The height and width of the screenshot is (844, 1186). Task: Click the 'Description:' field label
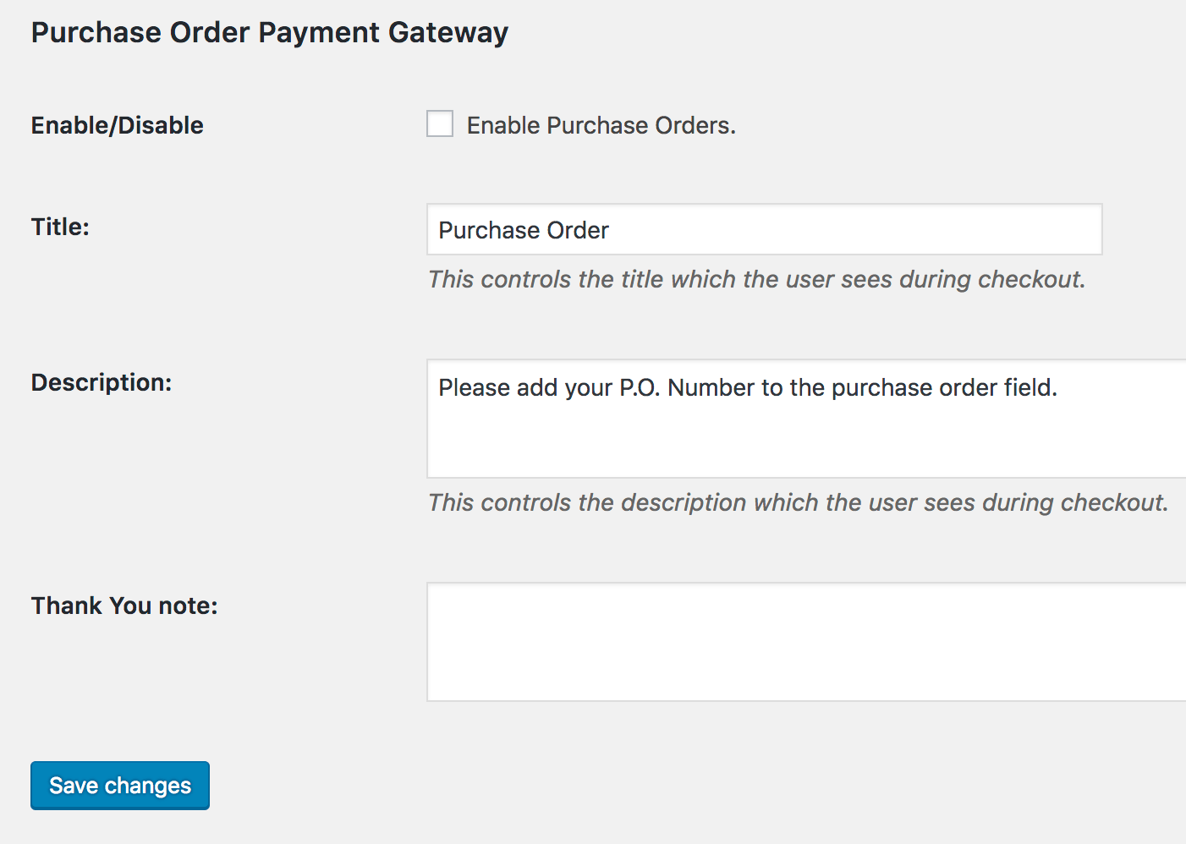102,382
